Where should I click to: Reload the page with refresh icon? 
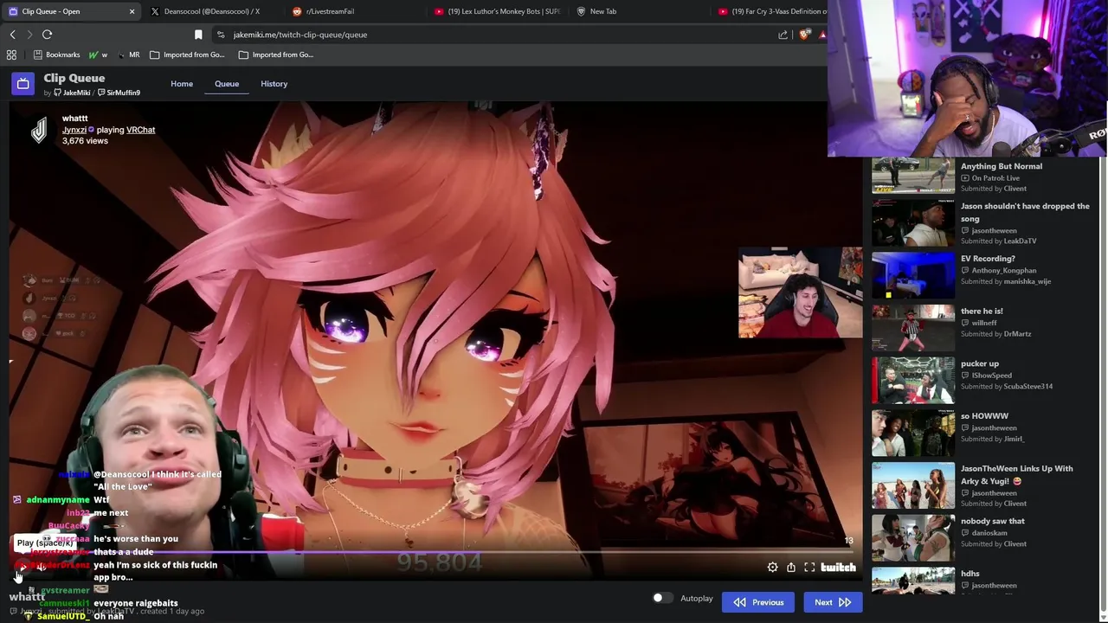pyautogui.click(x=47, y=35)
